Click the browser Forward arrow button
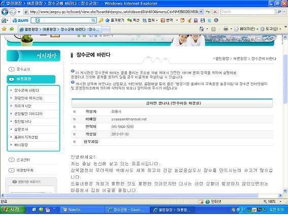This screenshot has height=216, width=288. click(13, 12)
